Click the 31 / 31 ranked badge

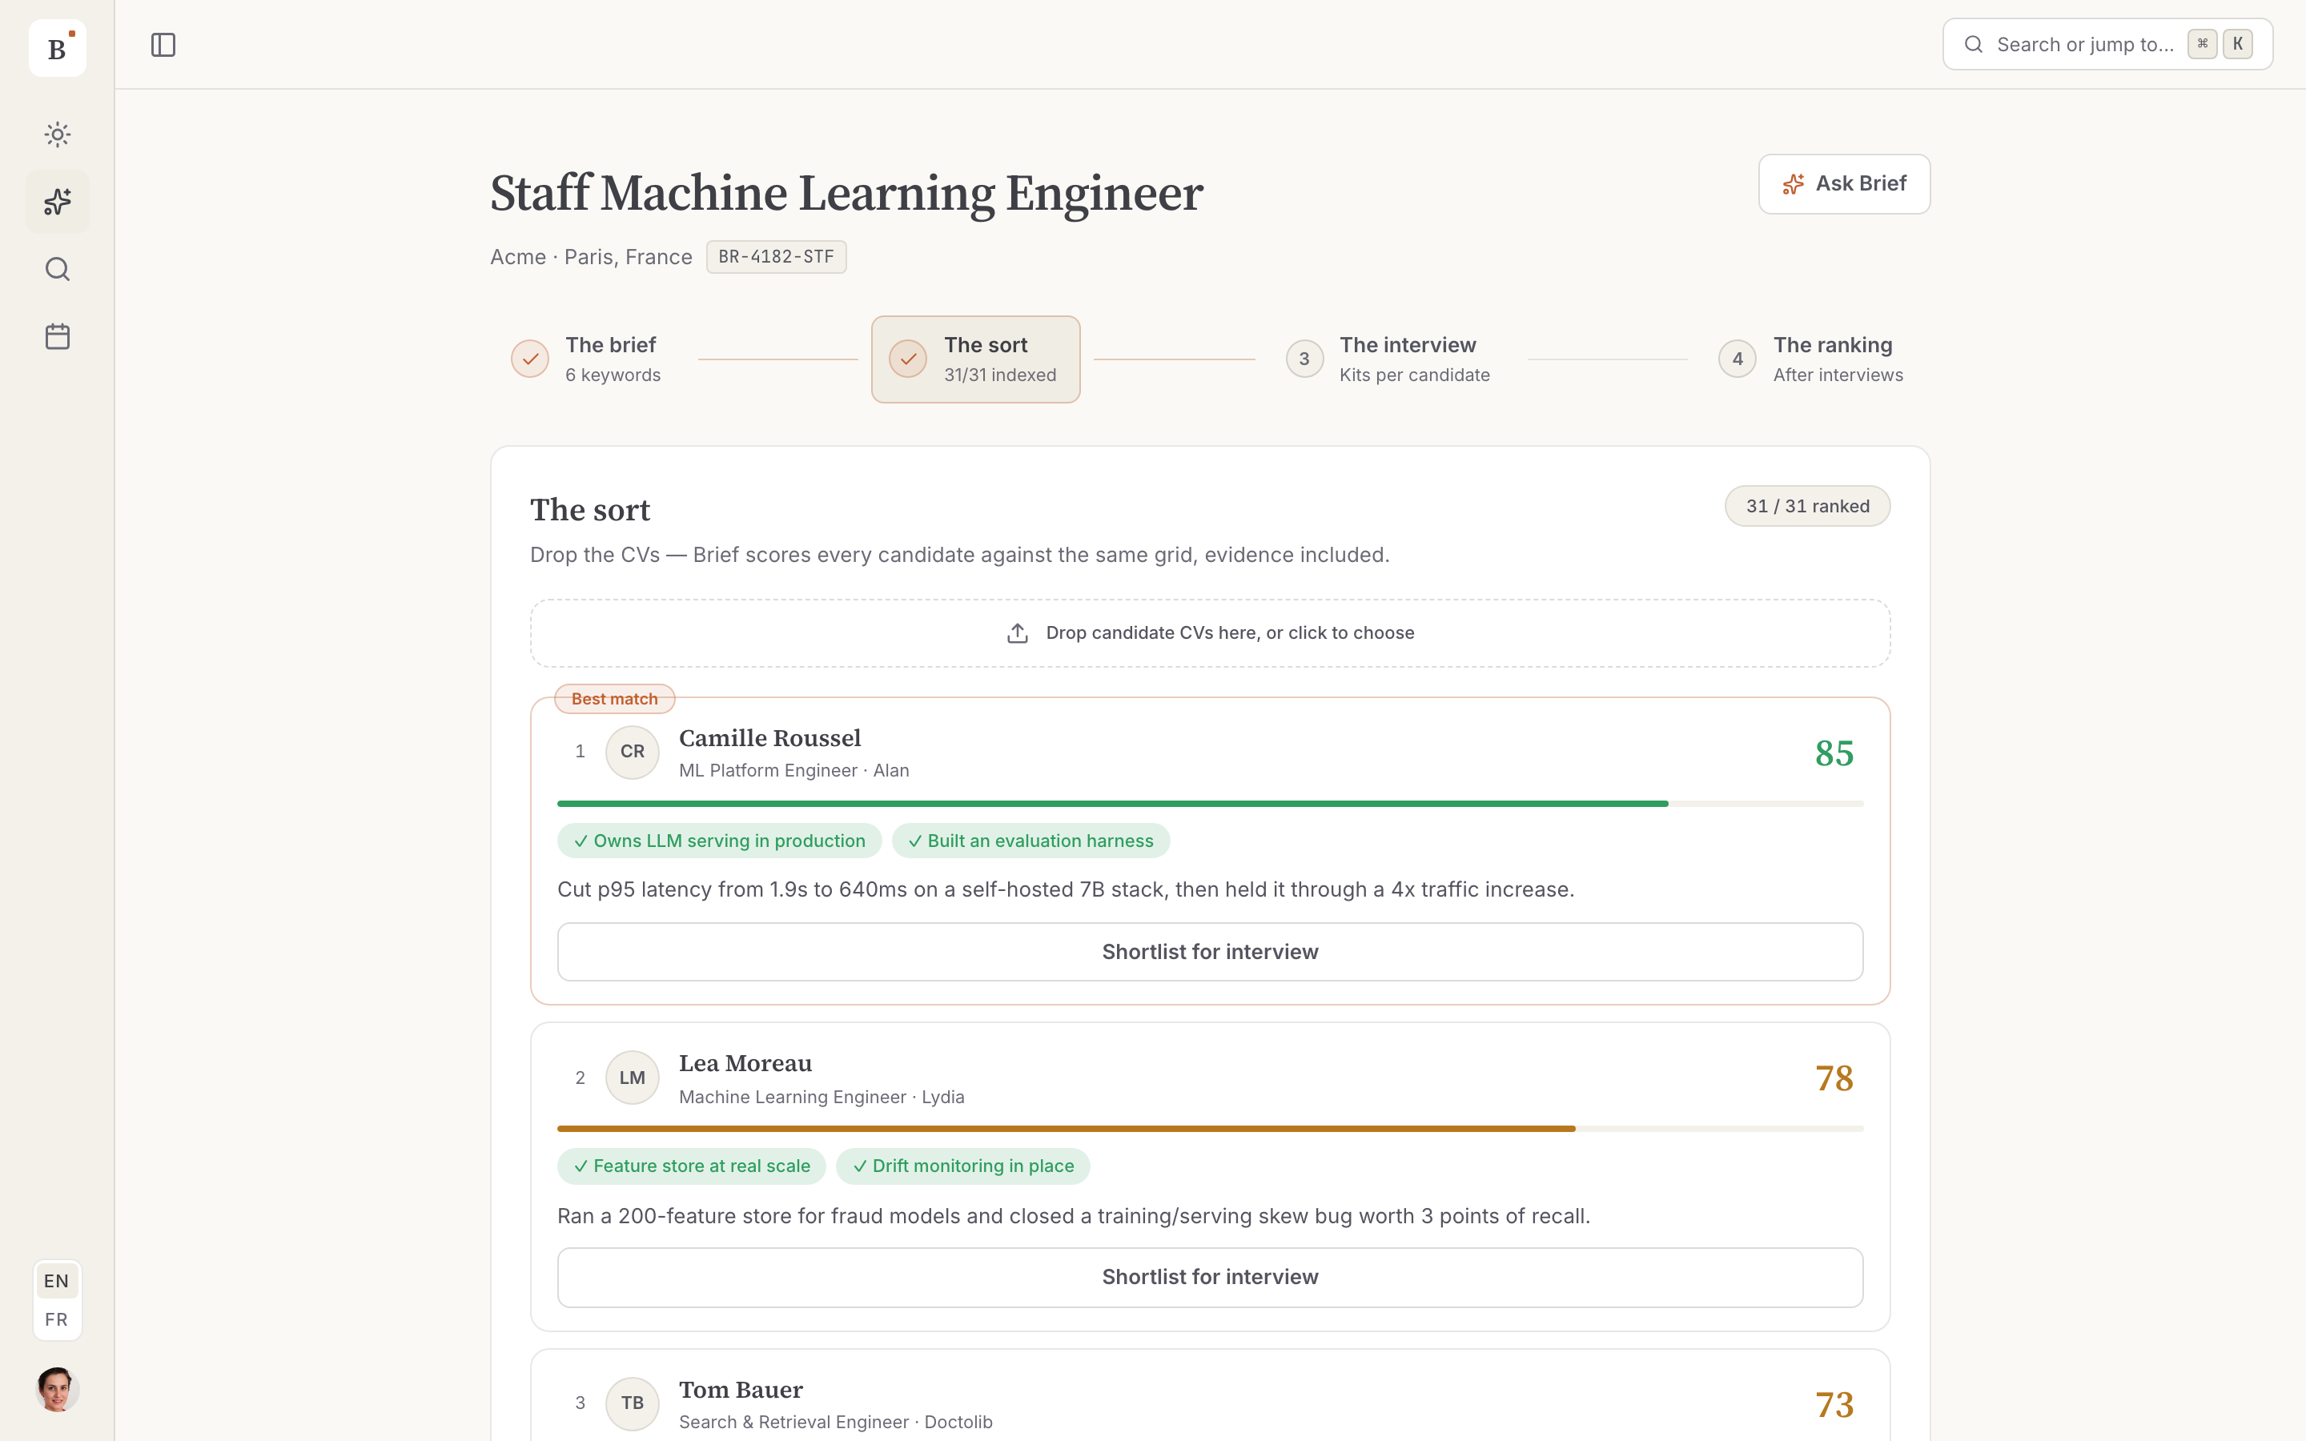pyautogui.click(x=1808, y=506)
